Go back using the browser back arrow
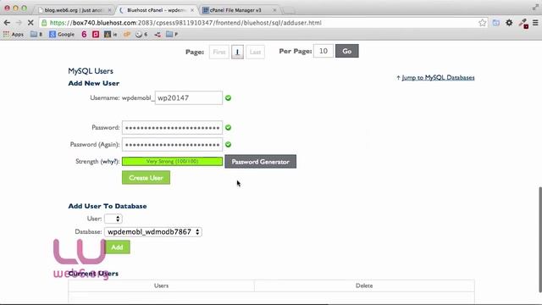The height and width of the screenshot is (305, 542). pyautogui.click(x=7, y=23)
